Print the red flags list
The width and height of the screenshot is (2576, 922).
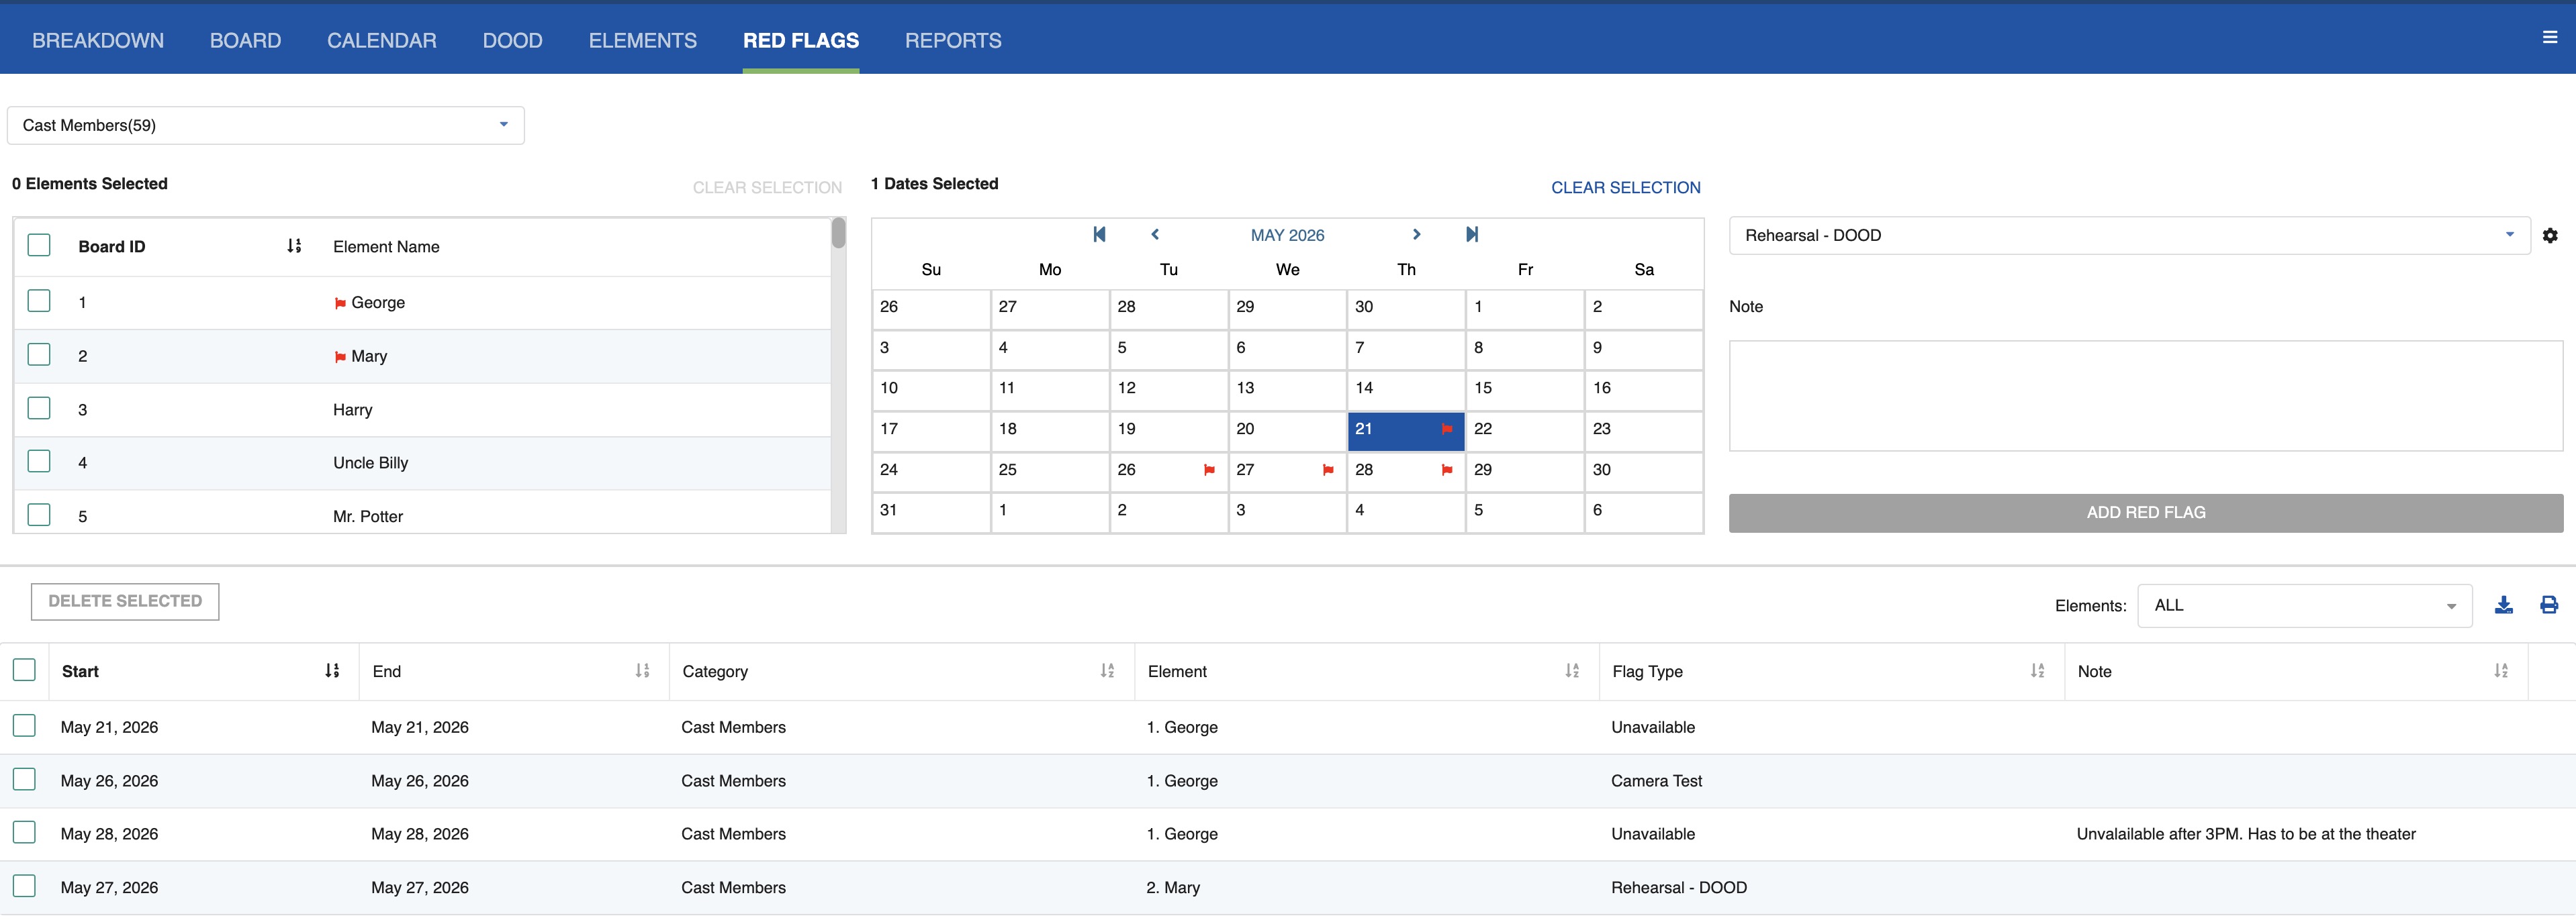click(x=2548, y=605)
